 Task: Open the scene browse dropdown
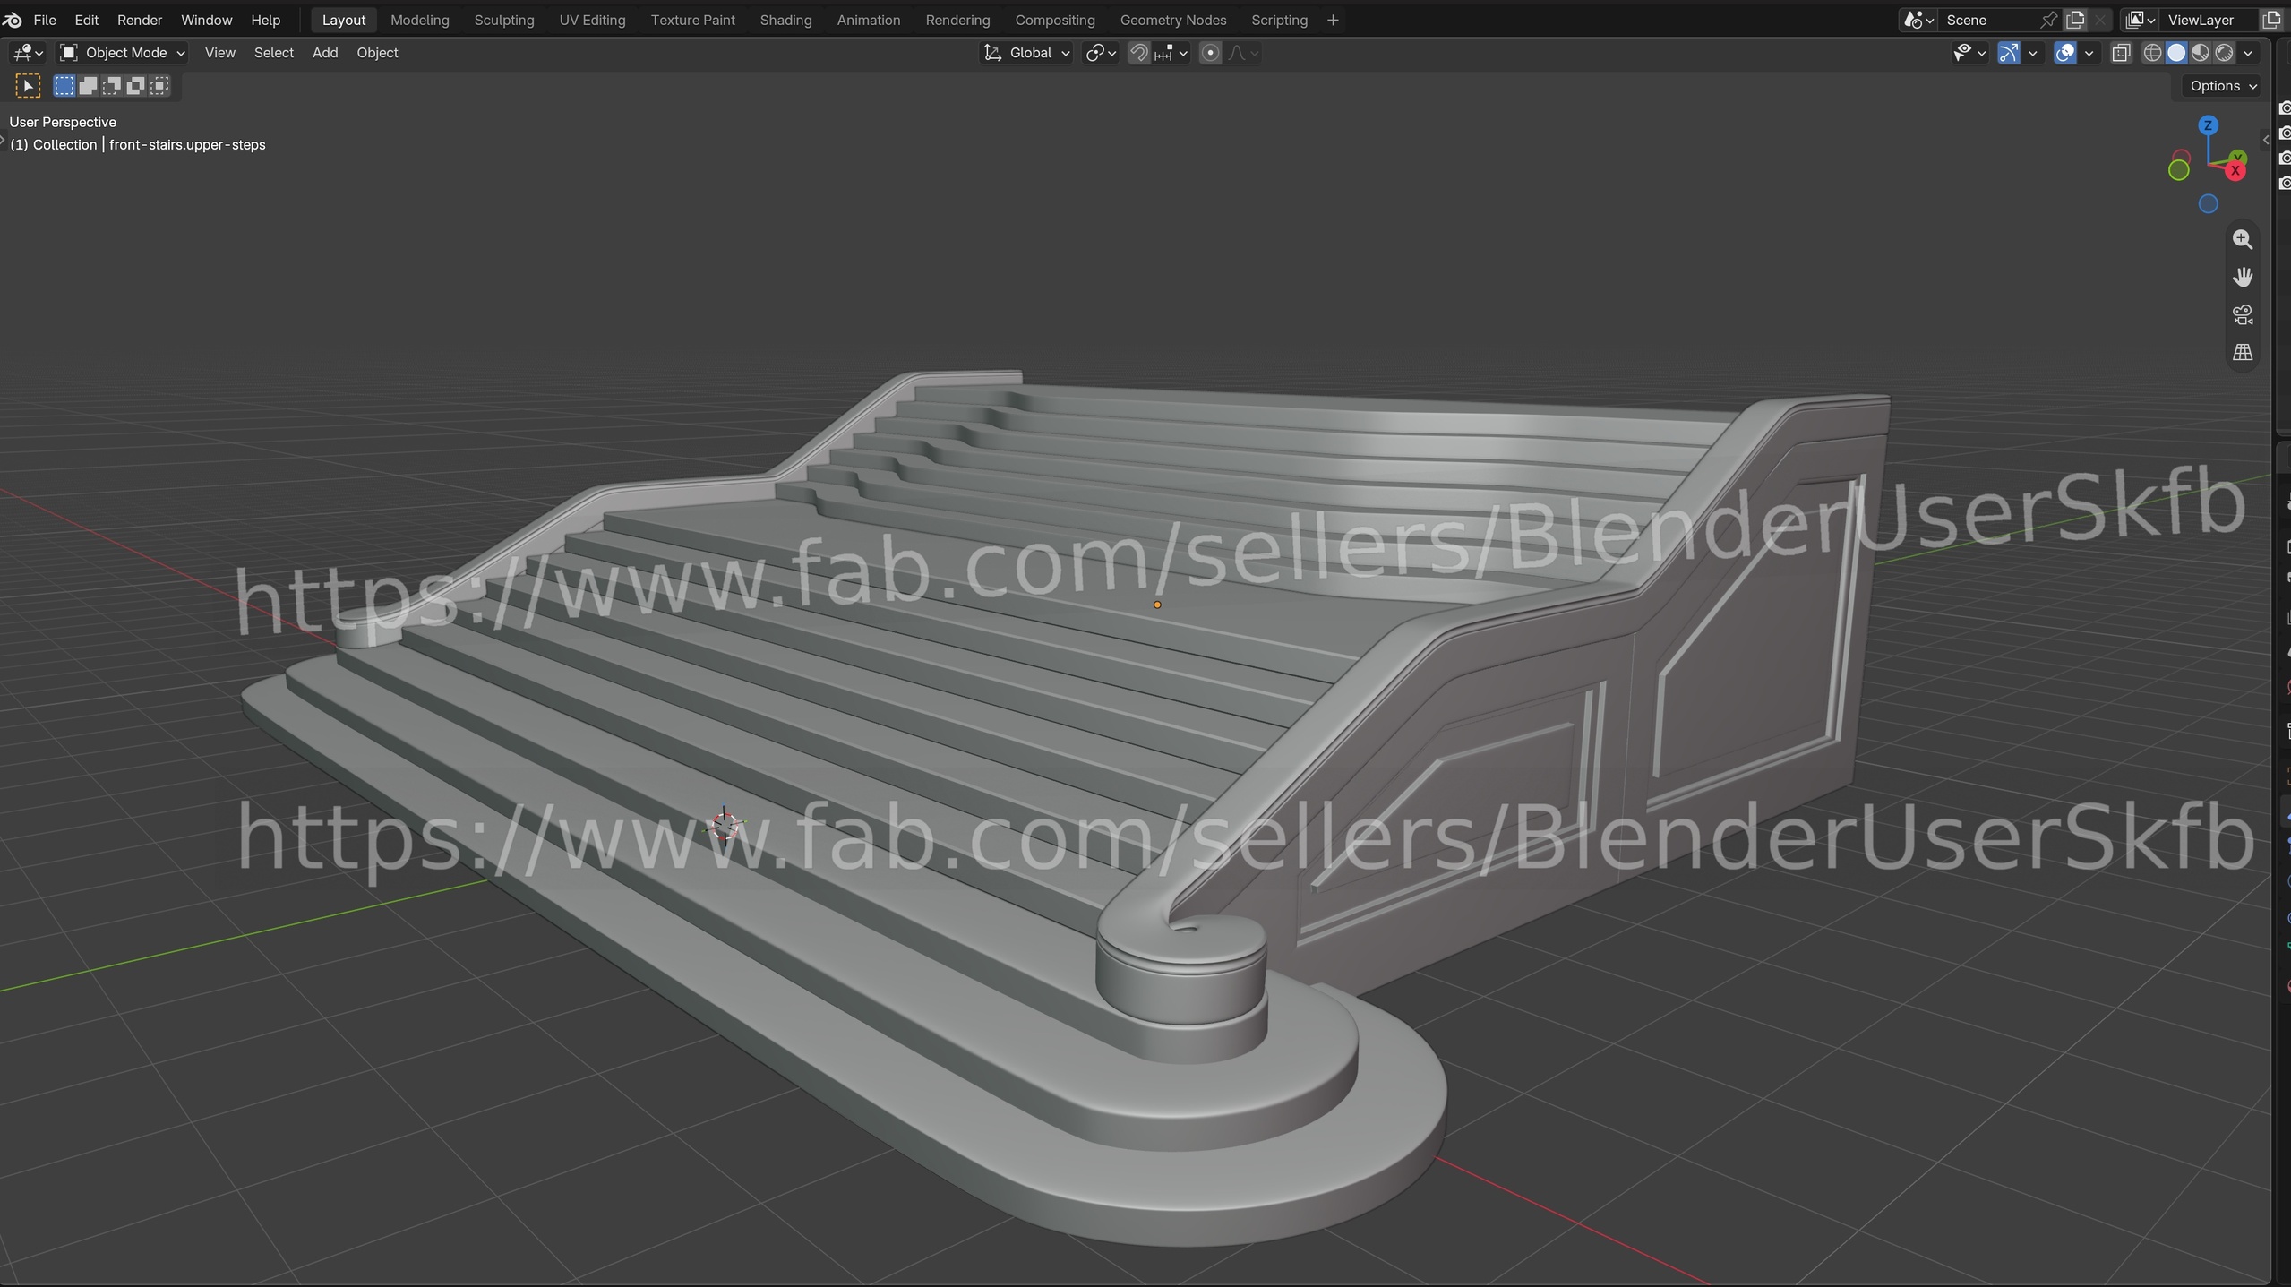[1918, 20]
